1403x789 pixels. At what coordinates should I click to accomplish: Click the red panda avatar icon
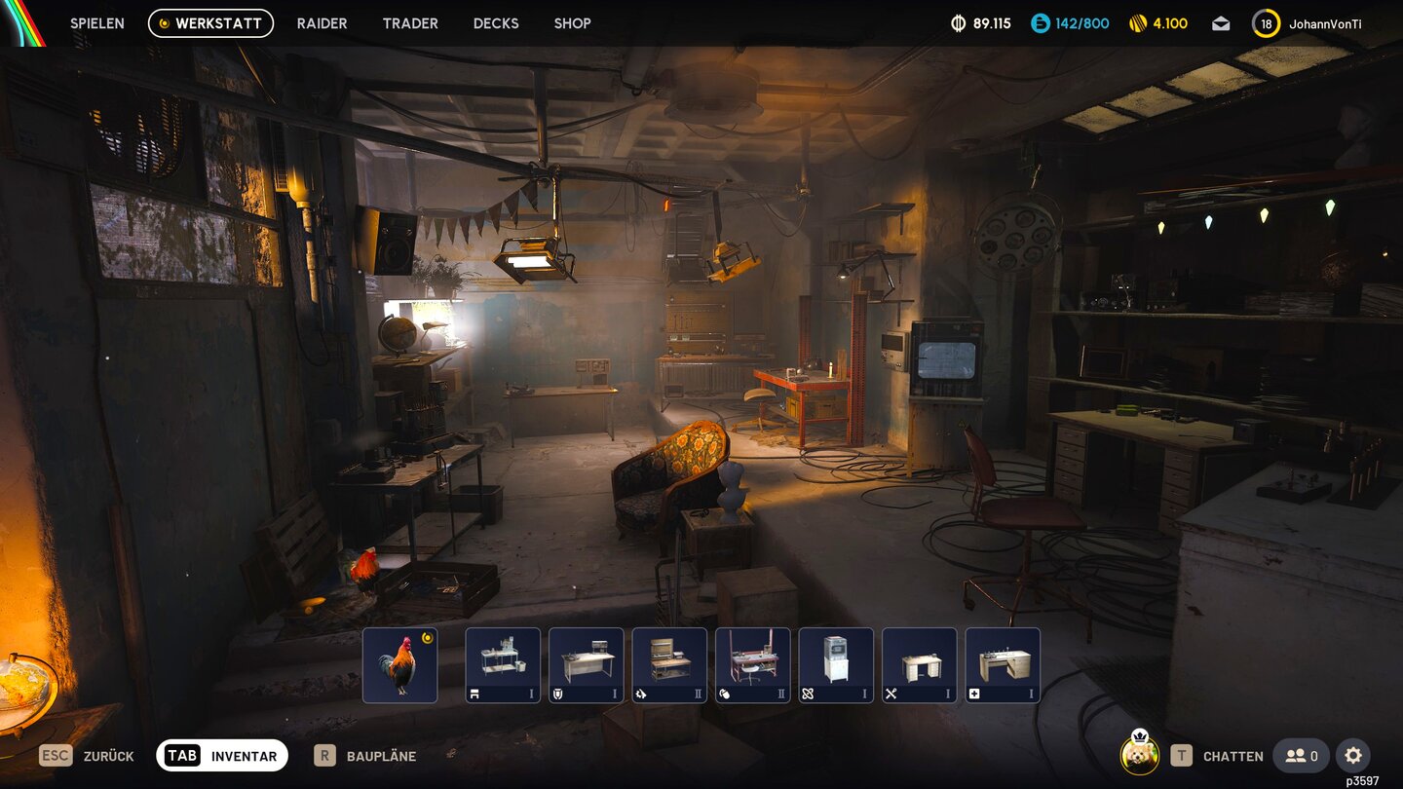click(1139, 755)
